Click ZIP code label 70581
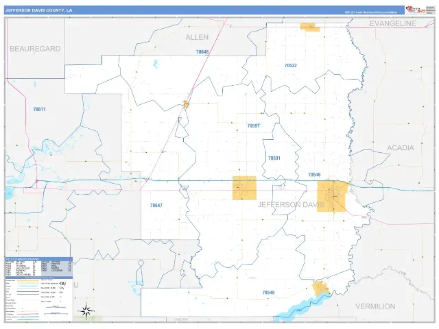The width and height of the screenshot is (439, 329). click(274, 158)
